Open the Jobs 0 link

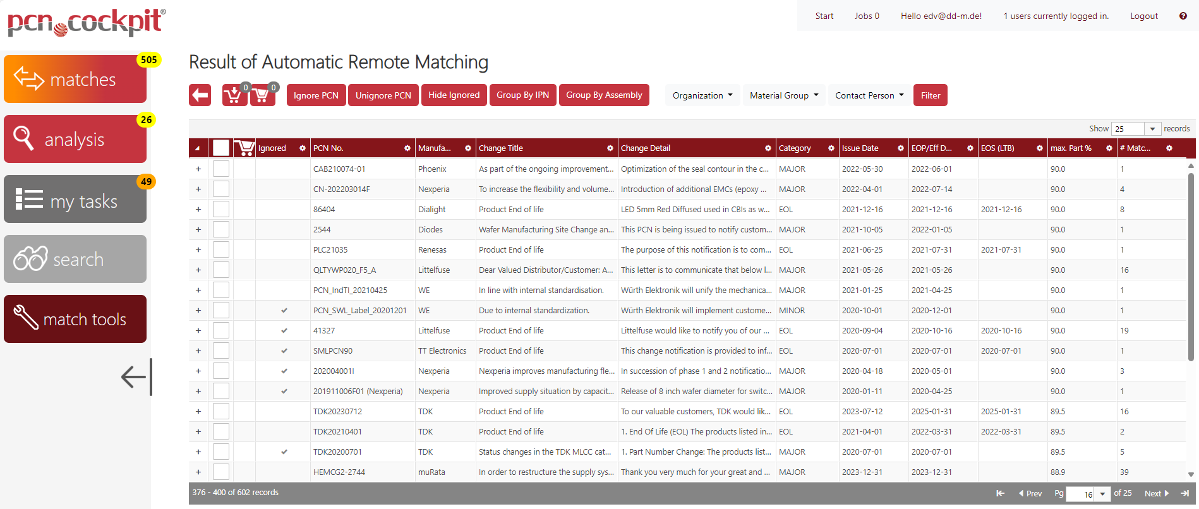[x=867, y=16]
